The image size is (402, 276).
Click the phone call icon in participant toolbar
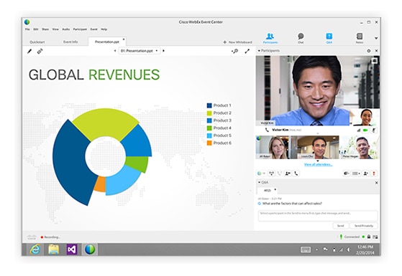click(296, 173)
